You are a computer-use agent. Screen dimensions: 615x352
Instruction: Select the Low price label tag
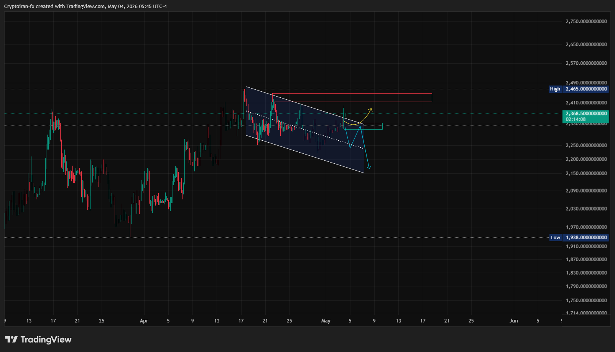point(556,238)
